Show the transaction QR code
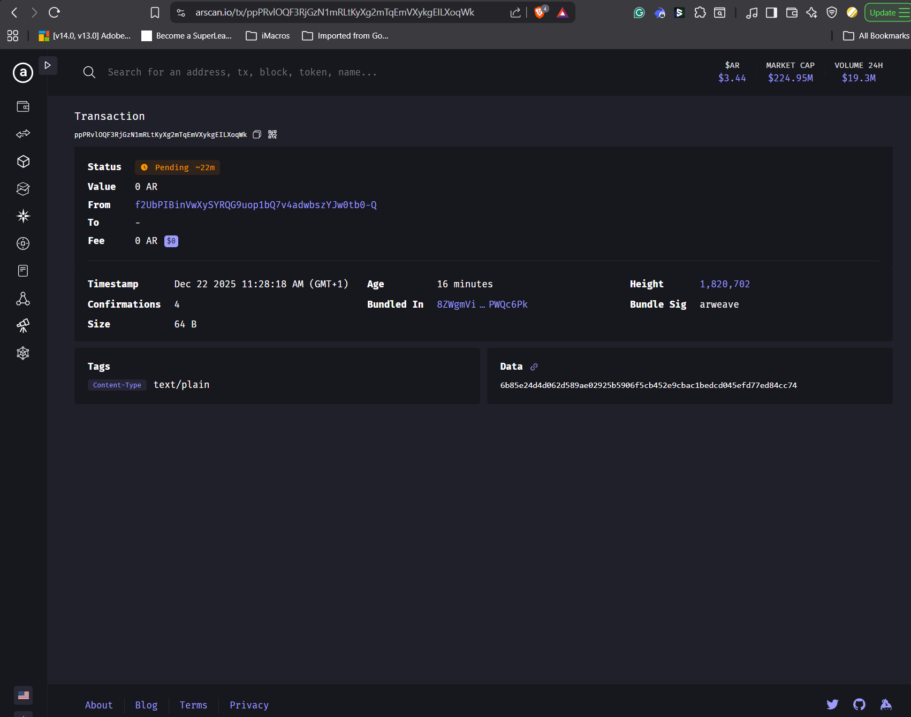Image resolution: width=911 pixels, height=717 pixels. pos(272,134)
